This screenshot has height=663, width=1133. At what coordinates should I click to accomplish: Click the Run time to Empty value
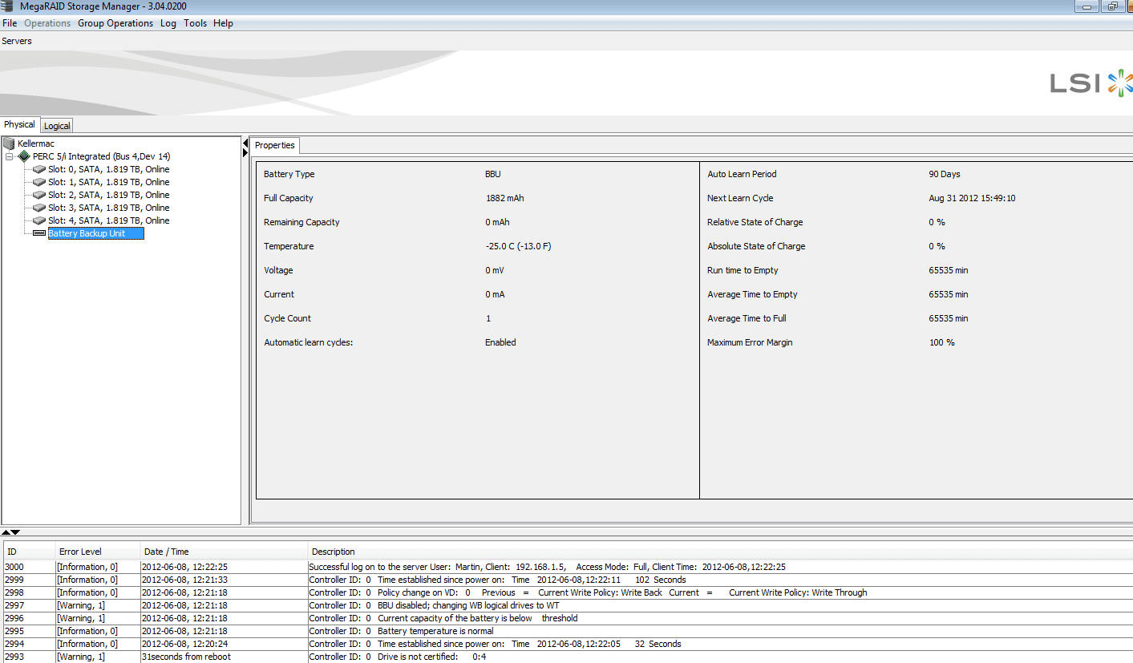coord(949,270)
